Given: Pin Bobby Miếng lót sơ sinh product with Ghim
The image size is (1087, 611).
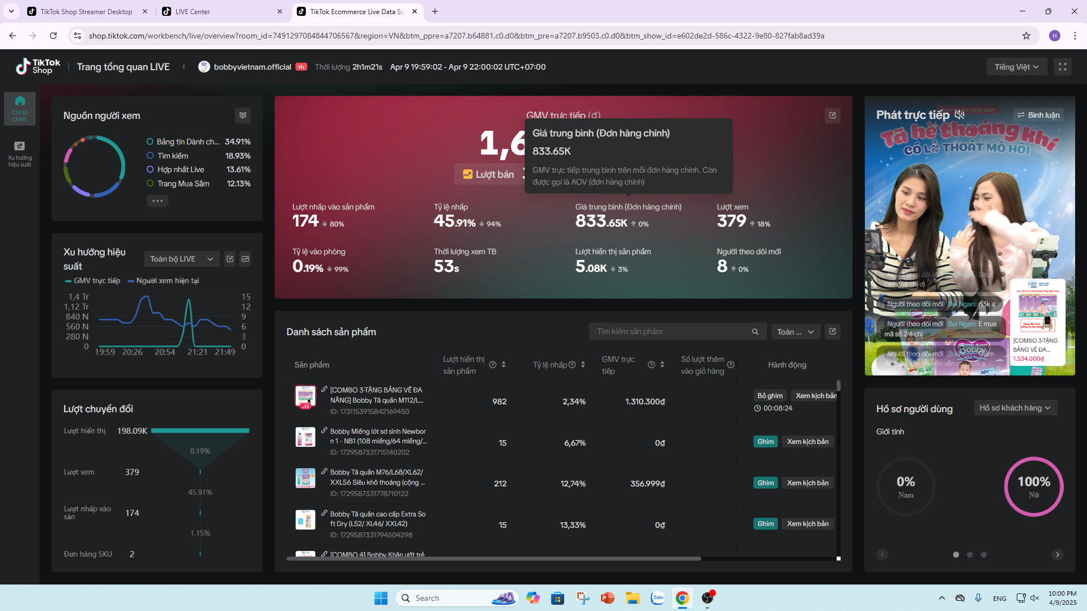Looking at the screenshot, I should [x=765, y=442].
